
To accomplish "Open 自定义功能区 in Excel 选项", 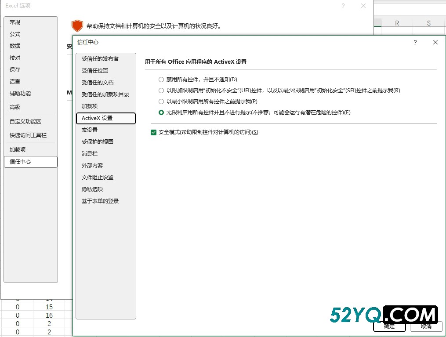I will pos(31,121).
